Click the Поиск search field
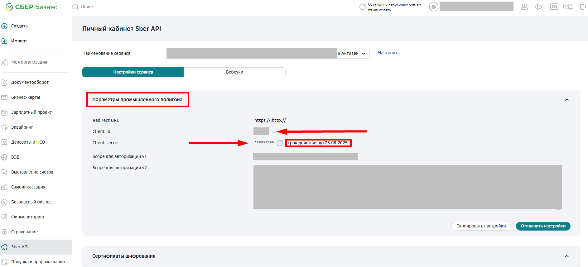Viewport: 588px width, 267px height. coord(87,7)
